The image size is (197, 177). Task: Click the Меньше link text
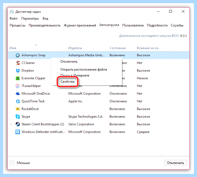coord(24,163)
